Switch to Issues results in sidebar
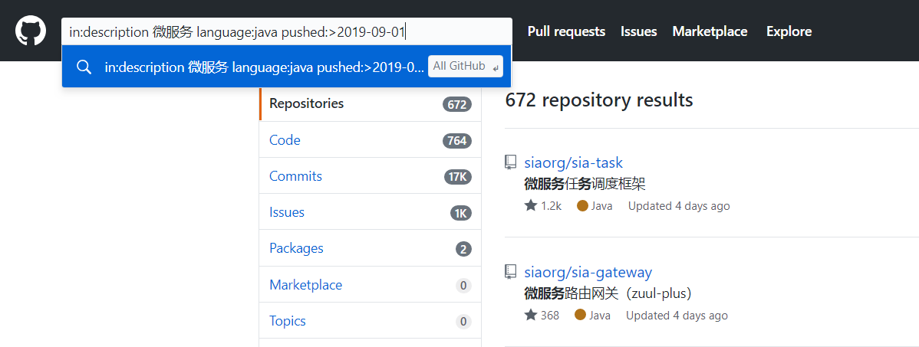This screenshot has height=347, width=919. 371,212
